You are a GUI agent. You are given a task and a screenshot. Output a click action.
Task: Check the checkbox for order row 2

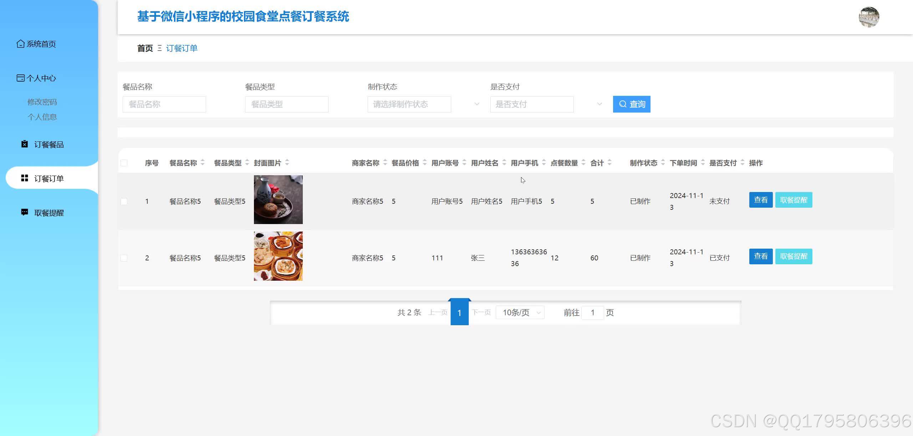(x=124, y=258)
